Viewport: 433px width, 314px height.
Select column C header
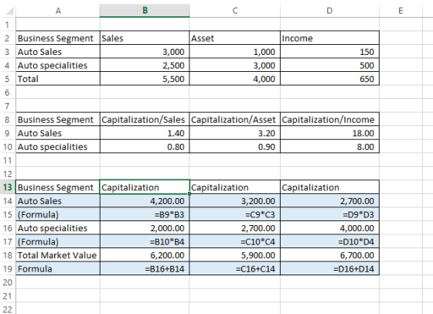coord(235,11)
